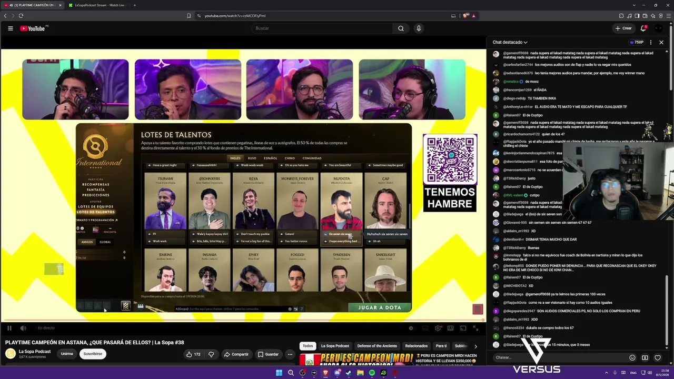Screen dimensions: 674x379
Task: Send a Super Chat purchase
Action: click(645, 358)
